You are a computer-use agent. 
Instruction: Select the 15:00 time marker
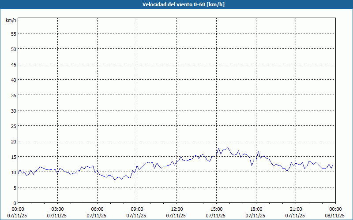(x=216, y=209)
